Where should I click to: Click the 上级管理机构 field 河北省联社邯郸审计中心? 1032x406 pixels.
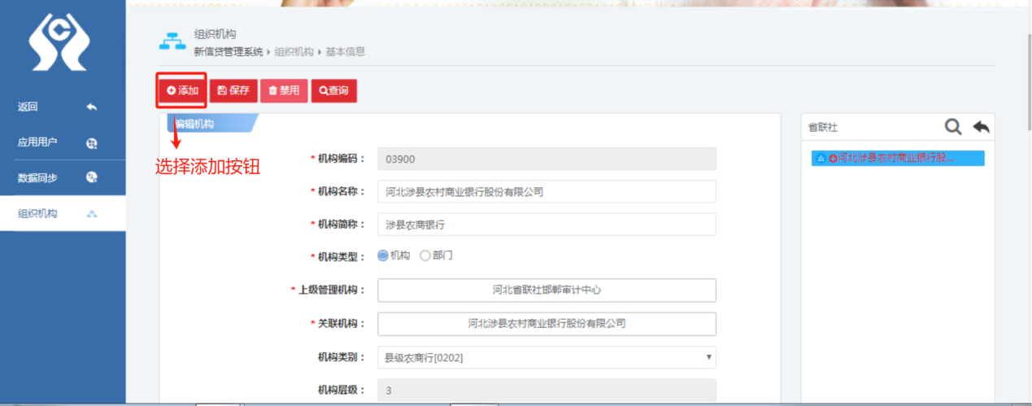546,290
